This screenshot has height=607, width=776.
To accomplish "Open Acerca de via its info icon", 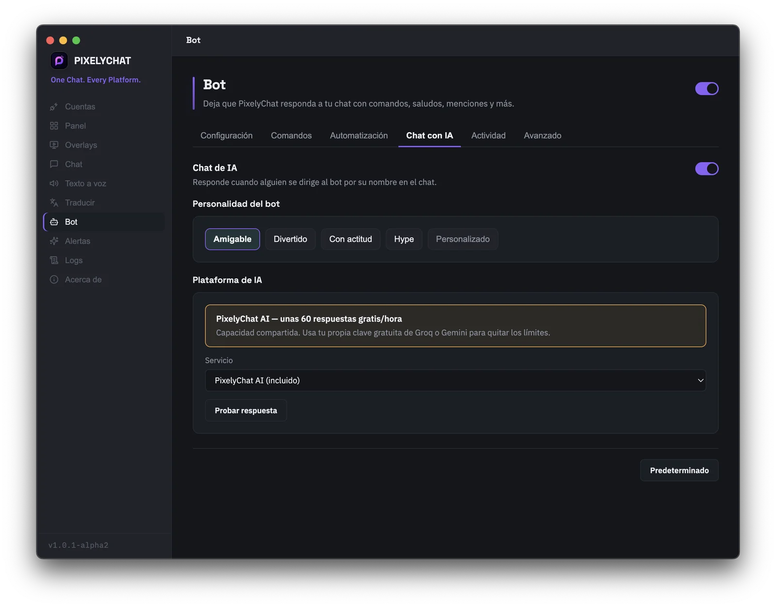I will [54, 279].
